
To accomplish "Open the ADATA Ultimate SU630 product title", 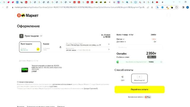I will 47,67.
